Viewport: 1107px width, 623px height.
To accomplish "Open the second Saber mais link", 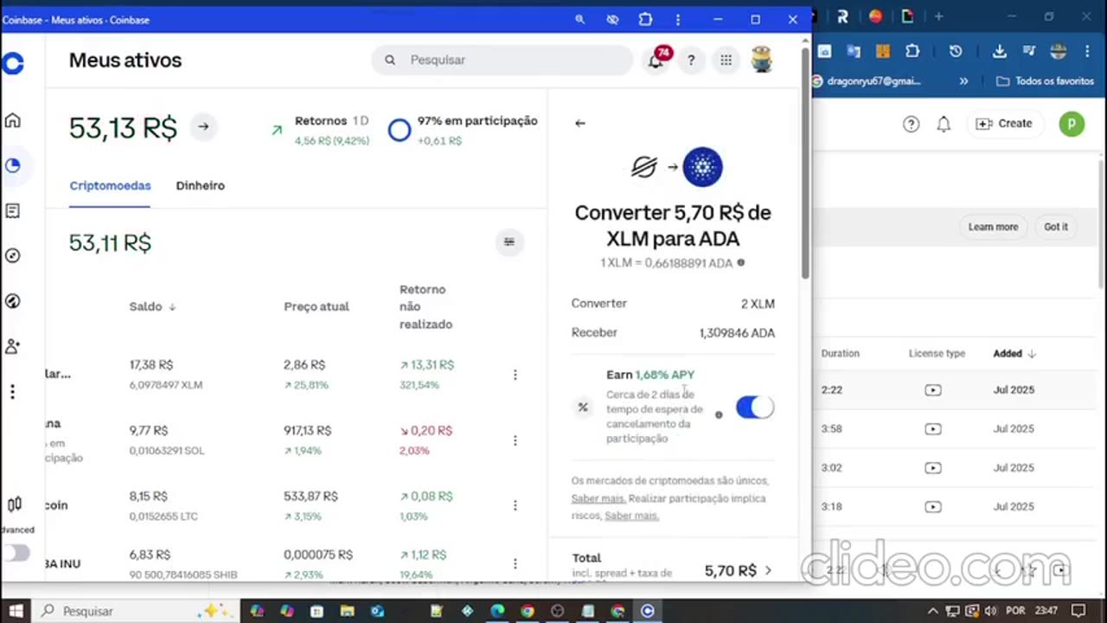I will [x=631, y=516].
